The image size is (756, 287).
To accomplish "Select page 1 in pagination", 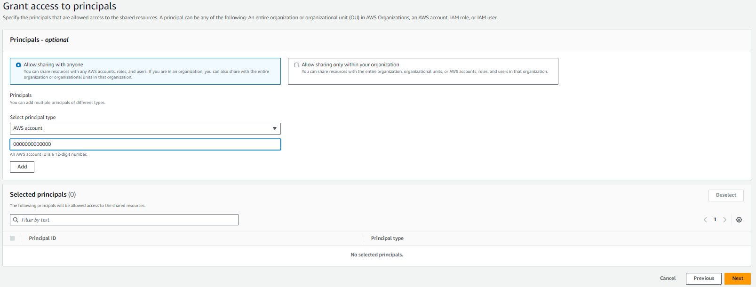I will click(715, 220).
